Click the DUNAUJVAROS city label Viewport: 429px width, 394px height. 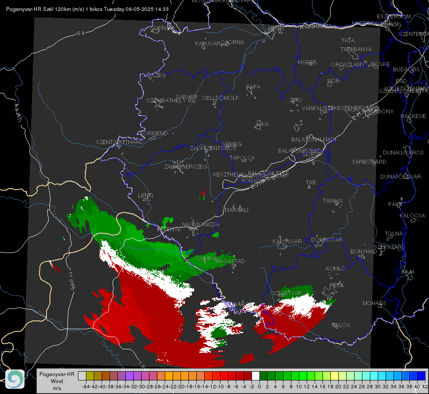[x=403, y=153]
